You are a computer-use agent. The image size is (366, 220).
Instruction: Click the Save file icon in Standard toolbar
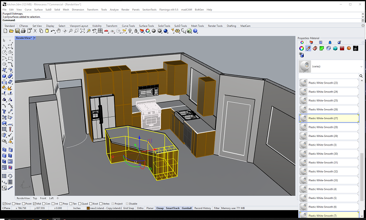(16, 31)
